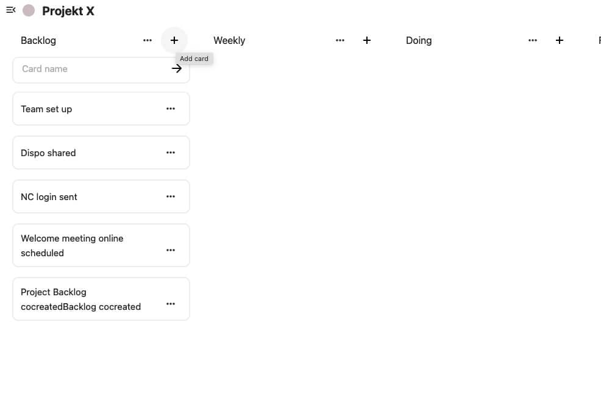Click the board color circle beside Projekt X
Screen dimensions: 601x402
pos(28,10)
